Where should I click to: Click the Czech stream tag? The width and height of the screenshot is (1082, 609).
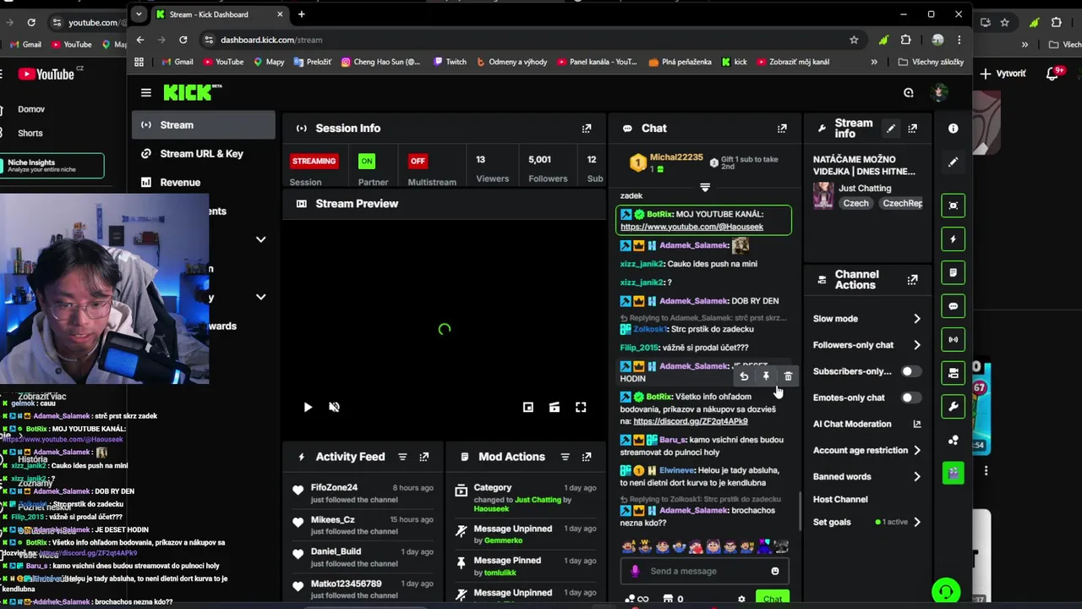coord(855,203)
